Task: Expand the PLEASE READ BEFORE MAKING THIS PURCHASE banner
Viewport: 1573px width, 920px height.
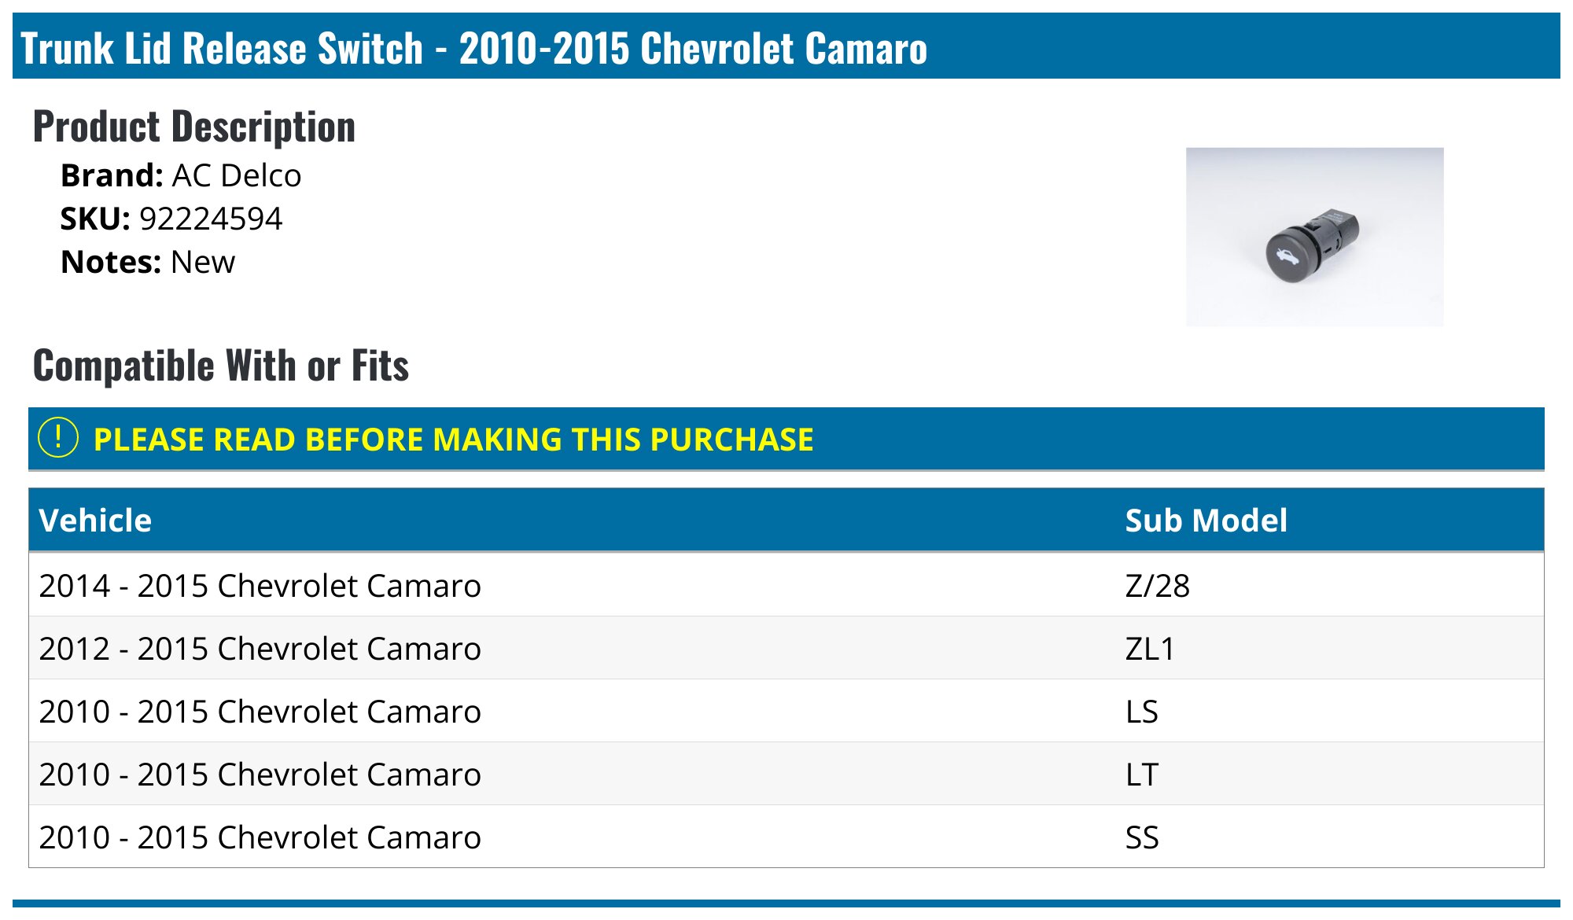Action: (786, 439)
